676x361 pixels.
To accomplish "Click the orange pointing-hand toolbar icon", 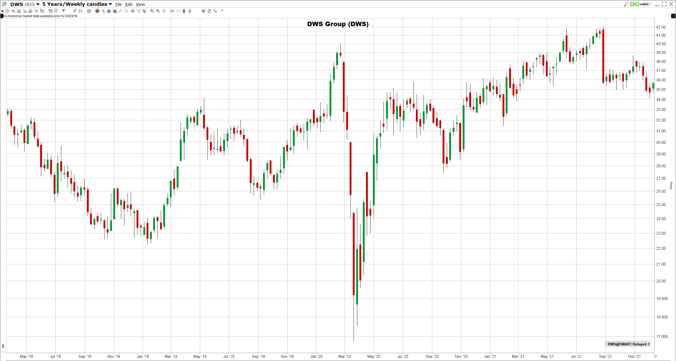I will (13, 11).
